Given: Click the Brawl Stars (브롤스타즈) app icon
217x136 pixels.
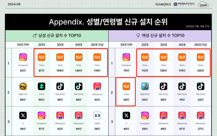Looking at the screenshot, I should 23,86.
